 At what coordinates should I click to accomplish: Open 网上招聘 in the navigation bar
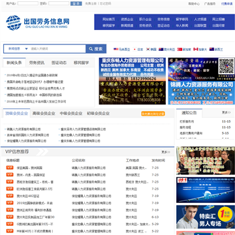[x=219, y=19]
